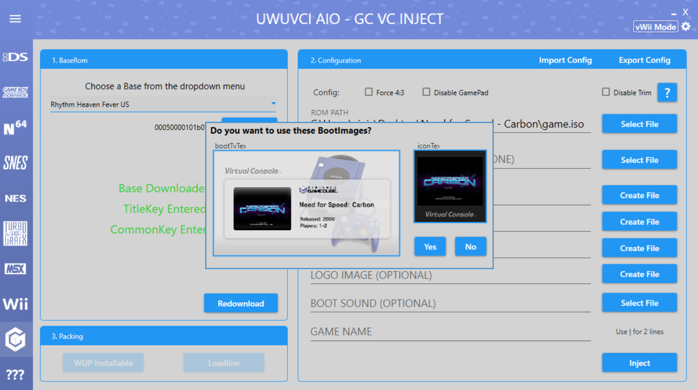Click Export Config in the configuration header
This screenshot has height=390, width=698.
click(644, 60)
